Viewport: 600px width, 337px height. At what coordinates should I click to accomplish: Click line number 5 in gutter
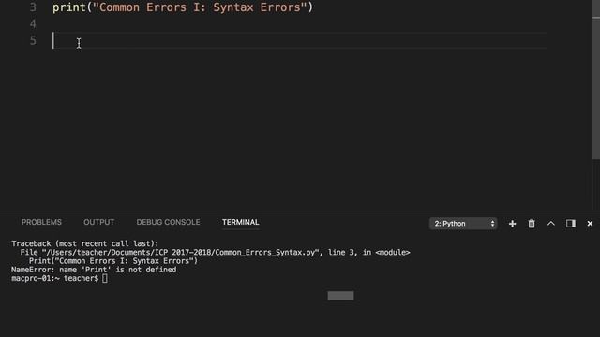tap(33, 40)
